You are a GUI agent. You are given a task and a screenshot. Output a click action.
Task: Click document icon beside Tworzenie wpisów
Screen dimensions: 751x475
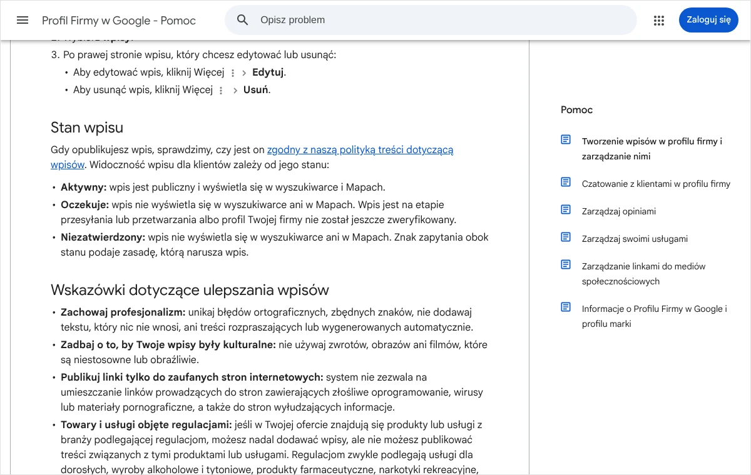pyautogui.click(x=566, y=139)
